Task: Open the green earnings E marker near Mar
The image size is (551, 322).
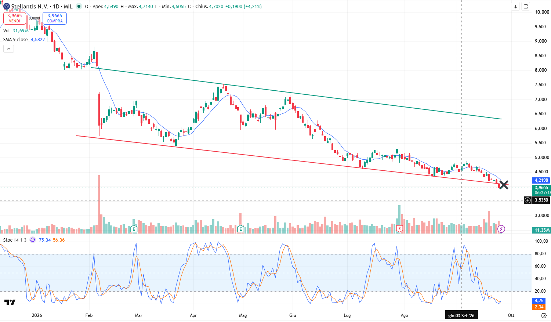Action: (x=134, y=229)
